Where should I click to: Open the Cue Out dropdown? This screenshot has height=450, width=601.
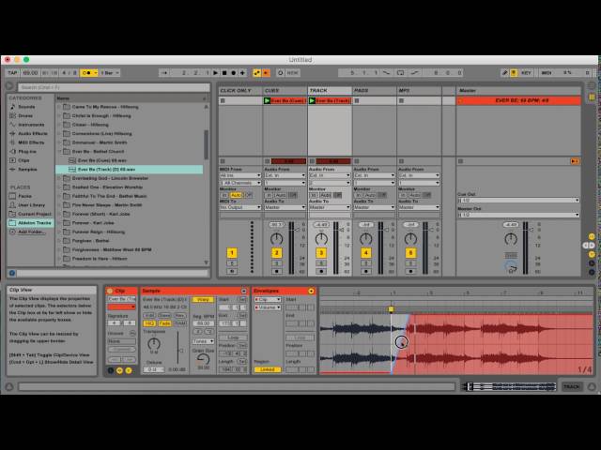pyautogui.click(x=518, y=201)
